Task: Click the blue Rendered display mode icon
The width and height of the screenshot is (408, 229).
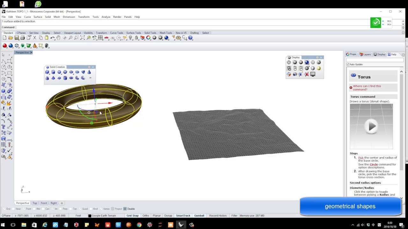Action: click(x=307, y=62)
